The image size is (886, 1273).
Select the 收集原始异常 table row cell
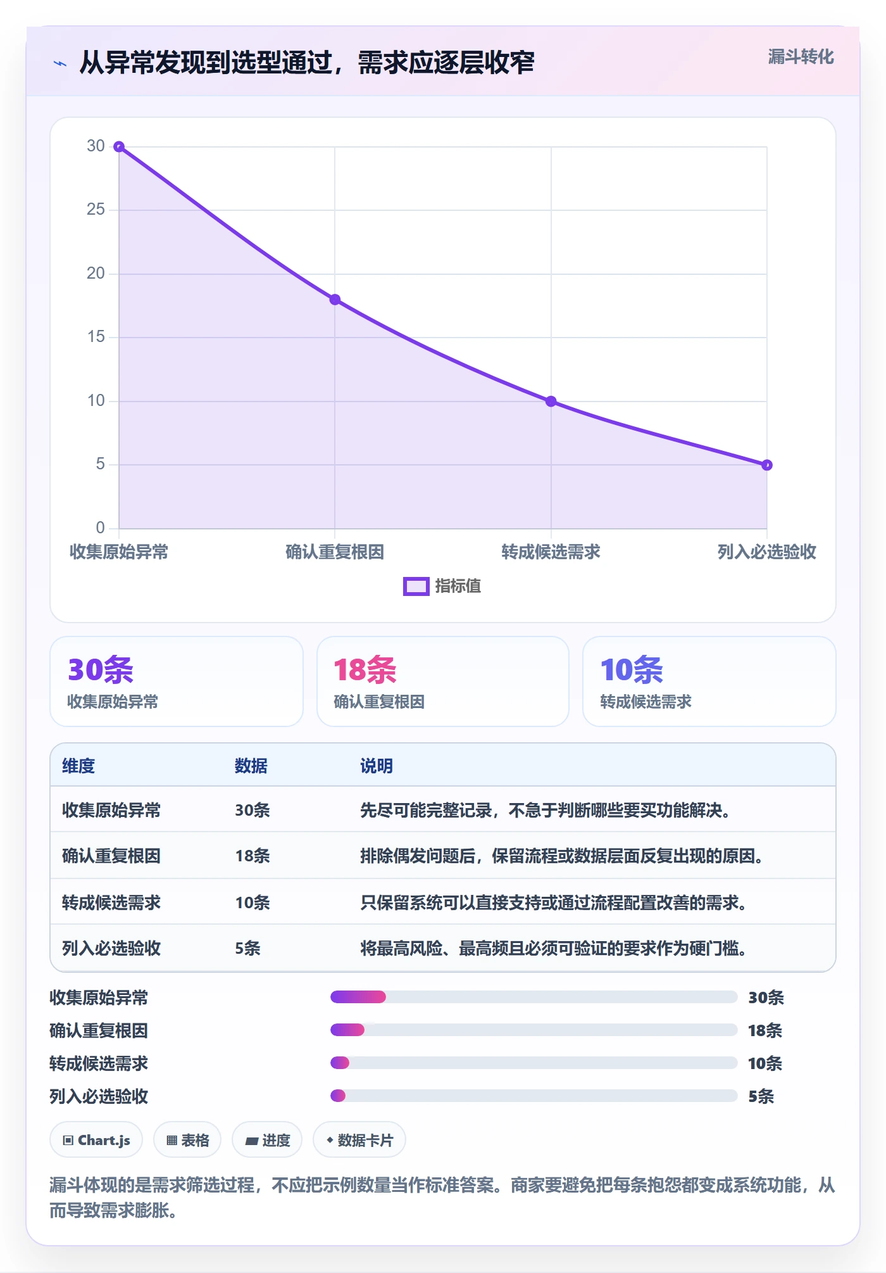click(111, 810)
